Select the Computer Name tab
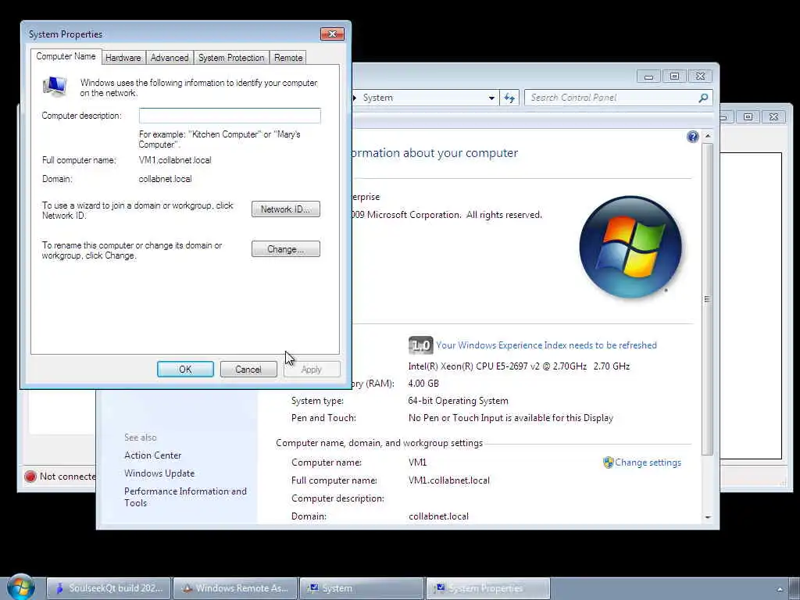The image size is (800, 600). click(x=66, y=56)
